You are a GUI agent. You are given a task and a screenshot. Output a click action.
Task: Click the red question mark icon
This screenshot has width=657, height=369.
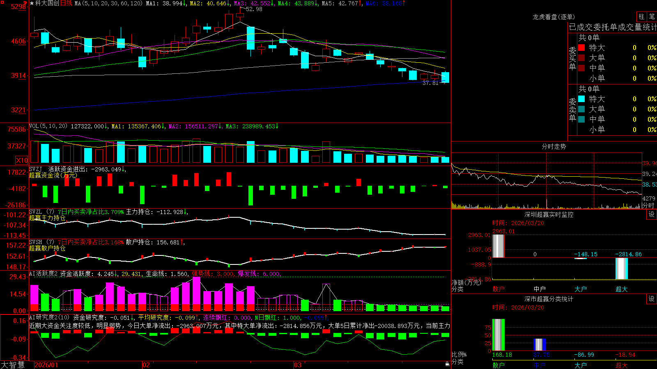26,3
